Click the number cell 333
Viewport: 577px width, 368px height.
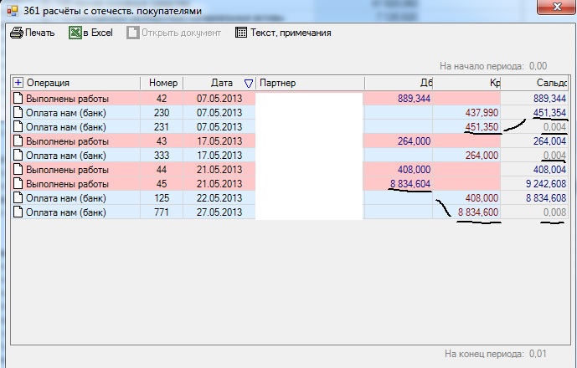(162, 156)
